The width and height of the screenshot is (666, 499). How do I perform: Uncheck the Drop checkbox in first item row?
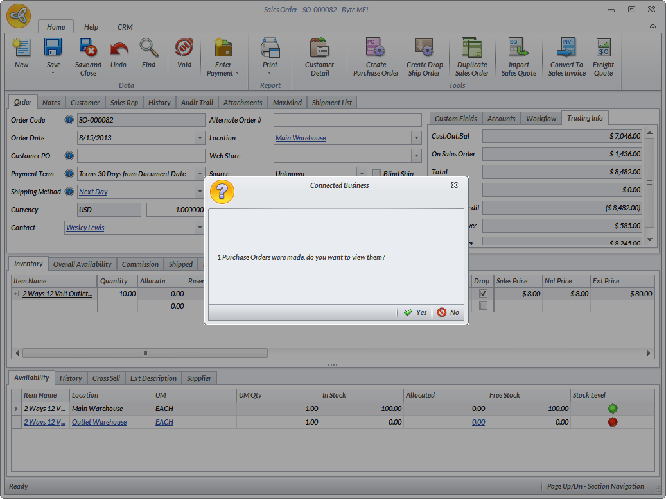483,294
